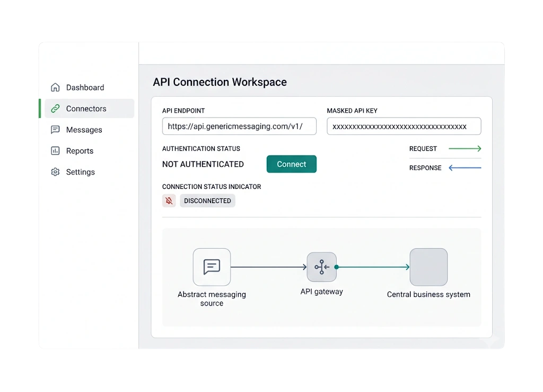The image size is (543, 392).
Task: Click the Reports bar chart icon
Action: click(55, 151)
